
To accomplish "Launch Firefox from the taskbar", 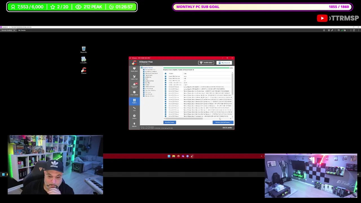I will (178, 156).
